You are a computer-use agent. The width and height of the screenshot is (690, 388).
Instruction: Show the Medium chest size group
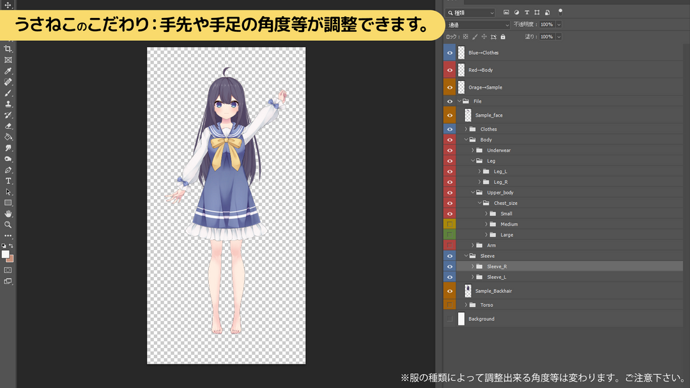click(x=449, y=224)
